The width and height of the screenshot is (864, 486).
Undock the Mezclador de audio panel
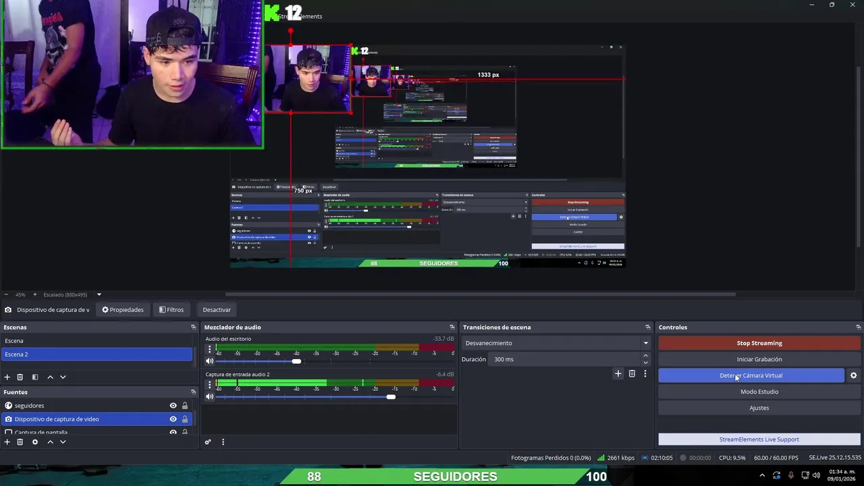pos(452,327)
